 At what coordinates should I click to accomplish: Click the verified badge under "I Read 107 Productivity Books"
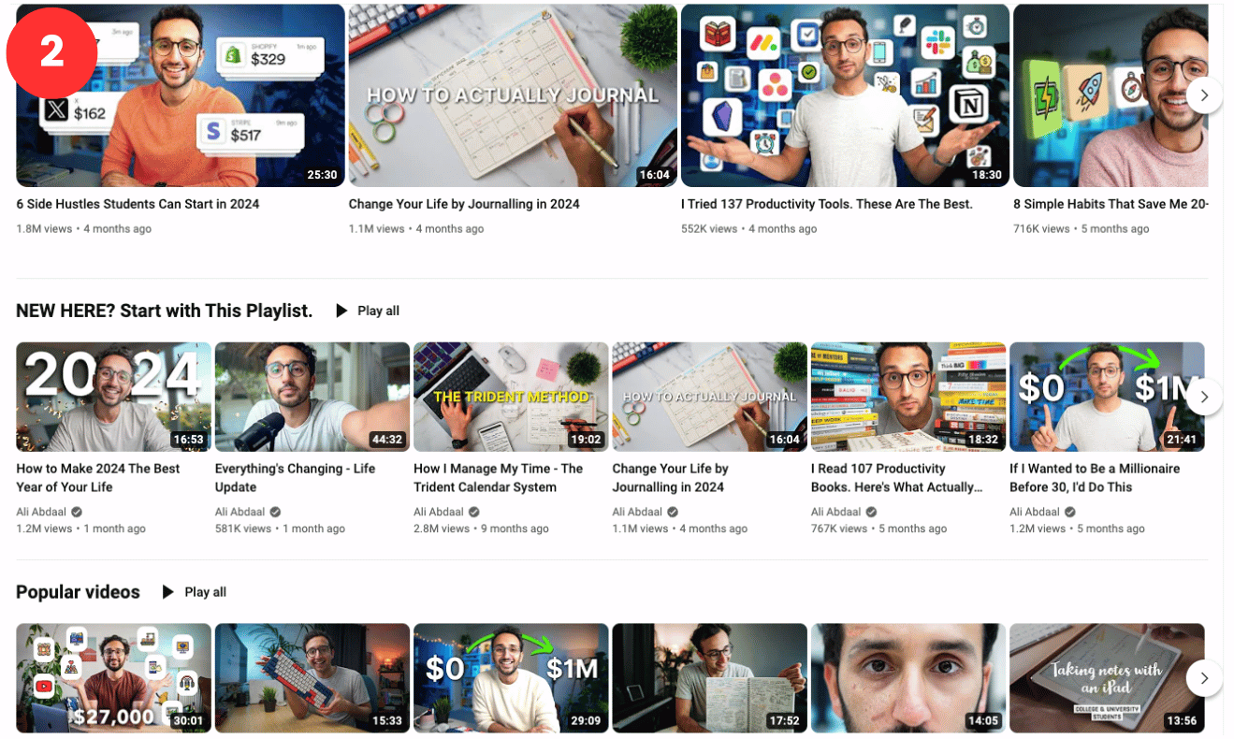[869, 512]
